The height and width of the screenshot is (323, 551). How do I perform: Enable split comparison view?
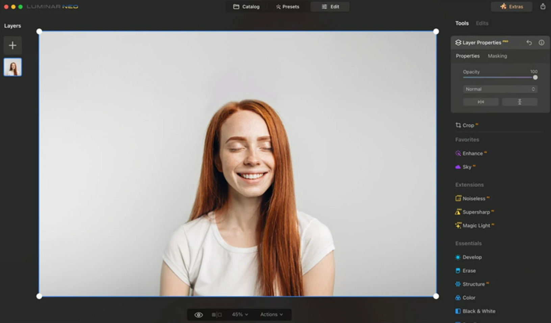click(216, 314)
